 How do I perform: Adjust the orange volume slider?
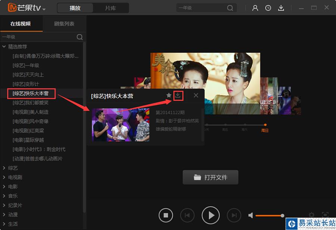pos(270,215)
